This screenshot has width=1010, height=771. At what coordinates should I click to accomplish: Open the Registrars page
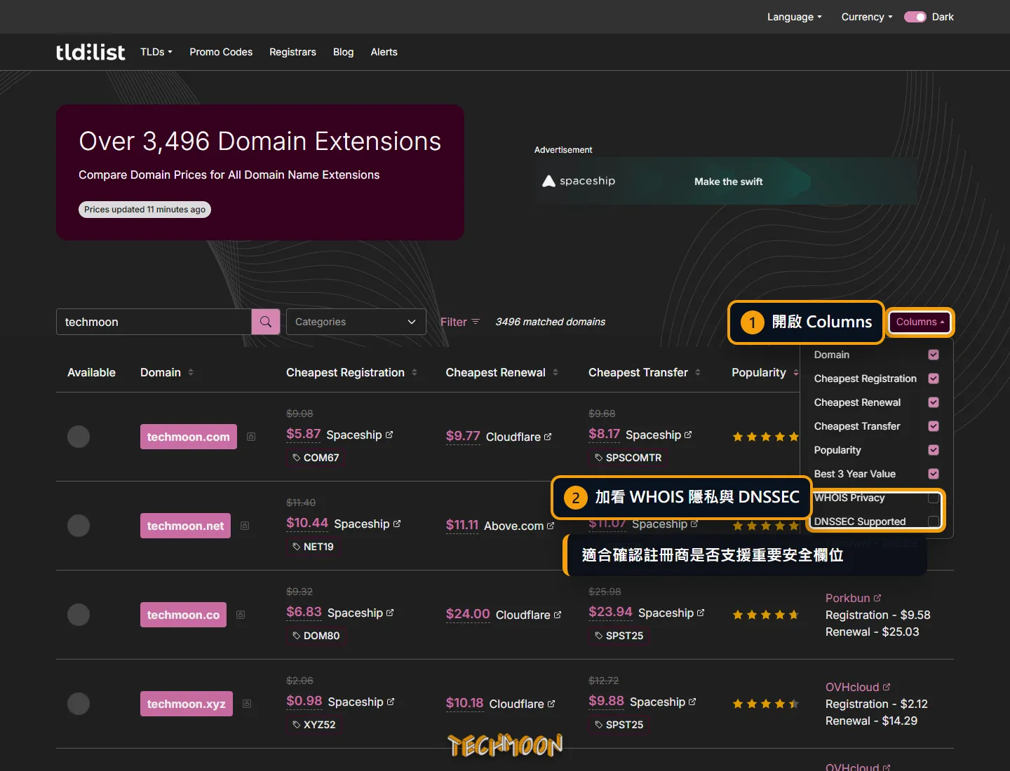click(x=292, y=52)
